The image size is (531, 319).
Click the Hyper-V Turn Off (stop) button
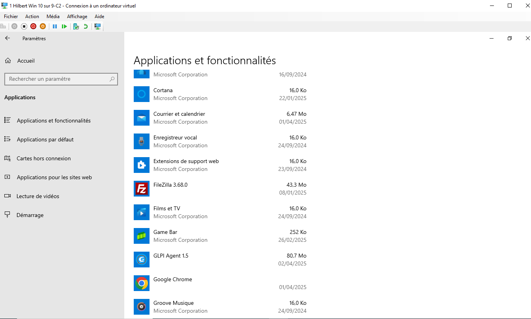coord(24,26)
